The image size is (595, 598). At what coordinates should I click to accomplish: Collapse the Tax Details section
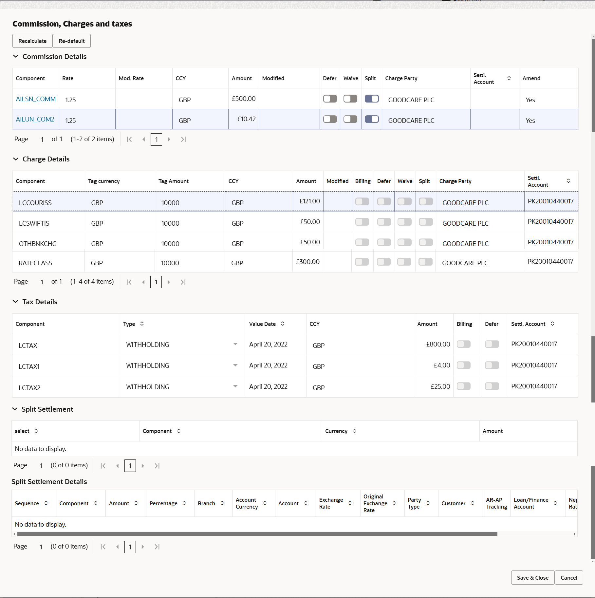click(x=15, y=302)
